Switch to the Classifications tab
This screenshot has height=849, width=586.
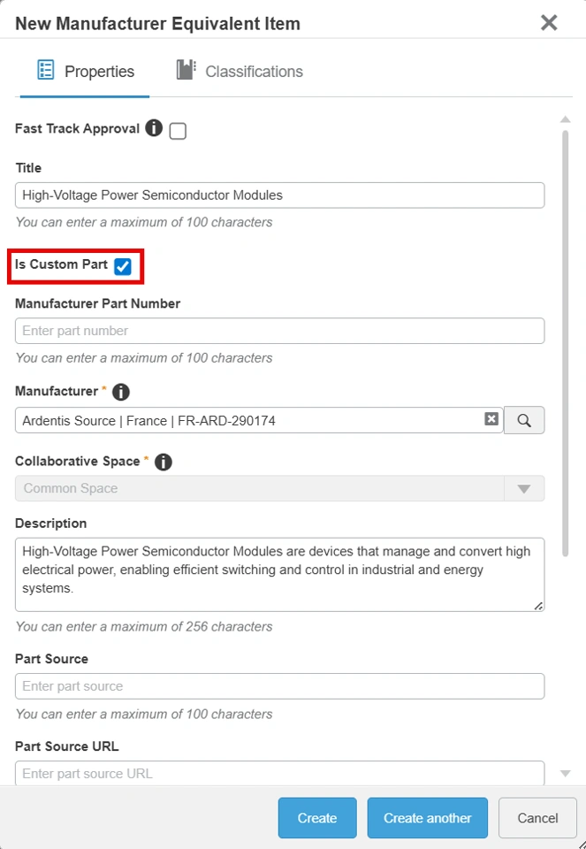tap(240, 72)
